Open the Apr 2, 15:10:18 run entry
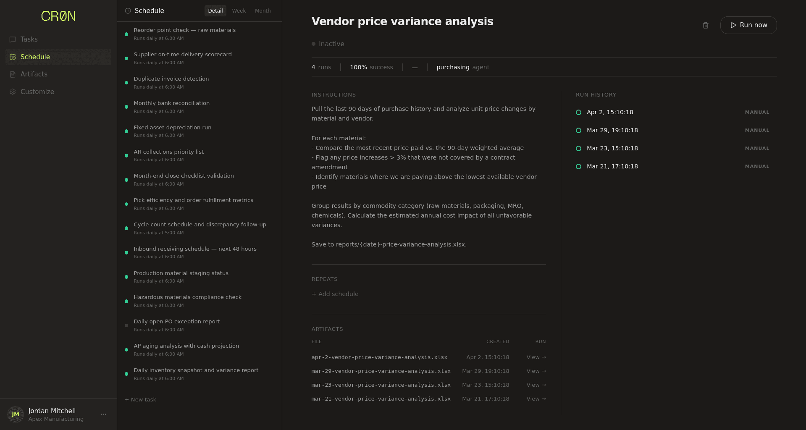This screenshot has height=430, width=806. click(672, 113)
